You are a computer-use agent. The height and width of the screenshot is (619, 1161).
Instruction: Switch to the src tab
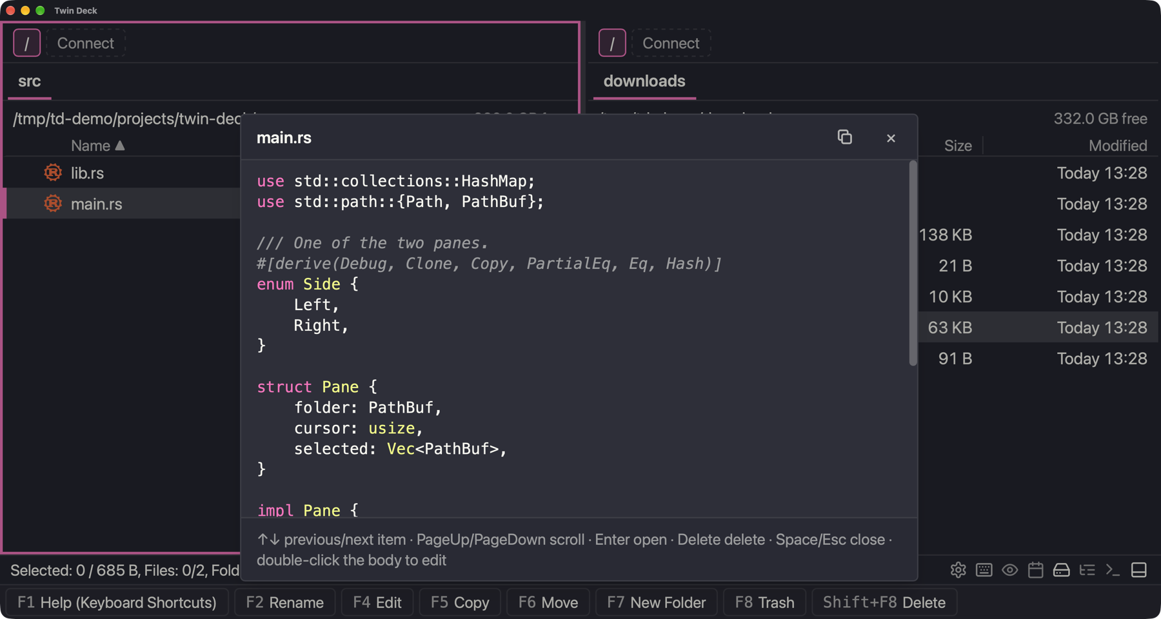coord(30,81)
